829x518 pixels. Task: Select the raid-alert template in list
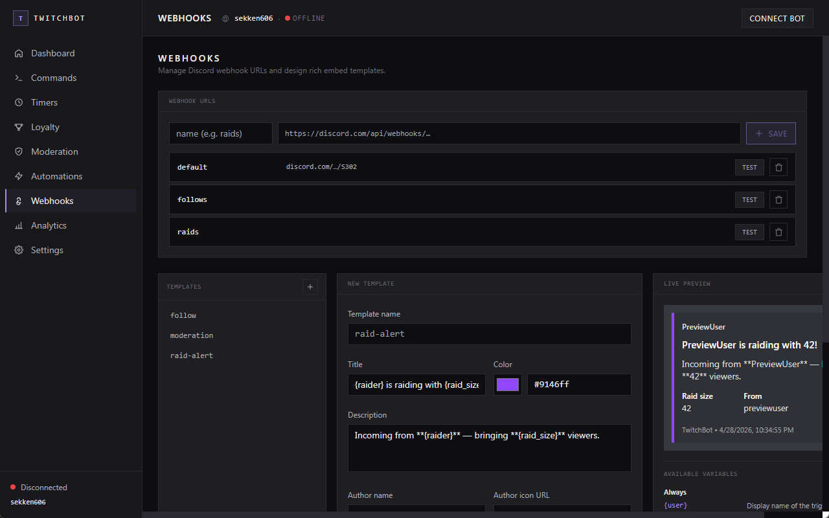point(242,355)
